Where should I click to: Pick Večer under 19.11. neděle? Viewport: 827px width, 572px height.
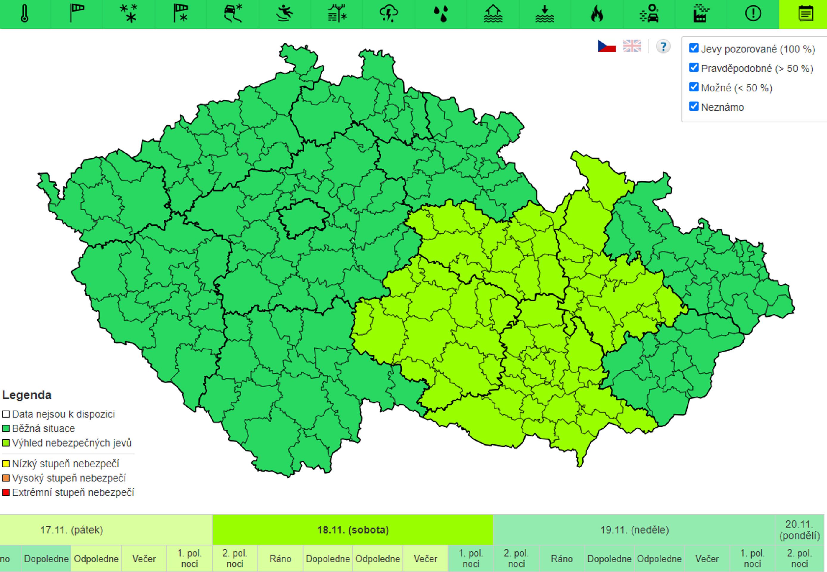point(707,559)
